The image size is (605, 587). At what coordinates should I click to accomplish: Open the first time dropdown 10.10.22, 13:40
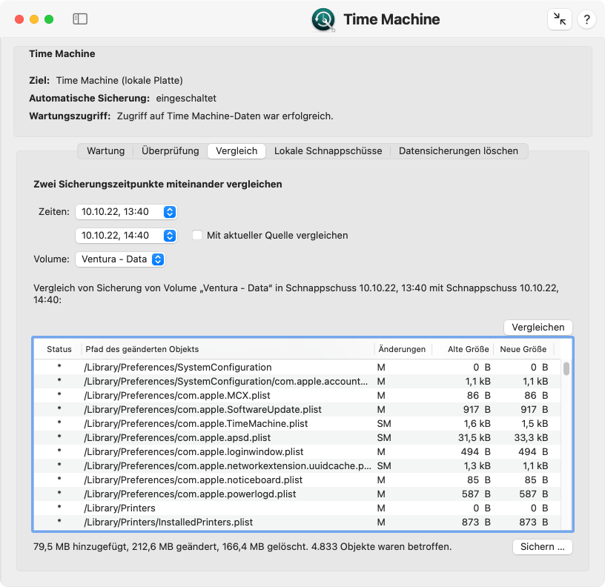[126, 212]
